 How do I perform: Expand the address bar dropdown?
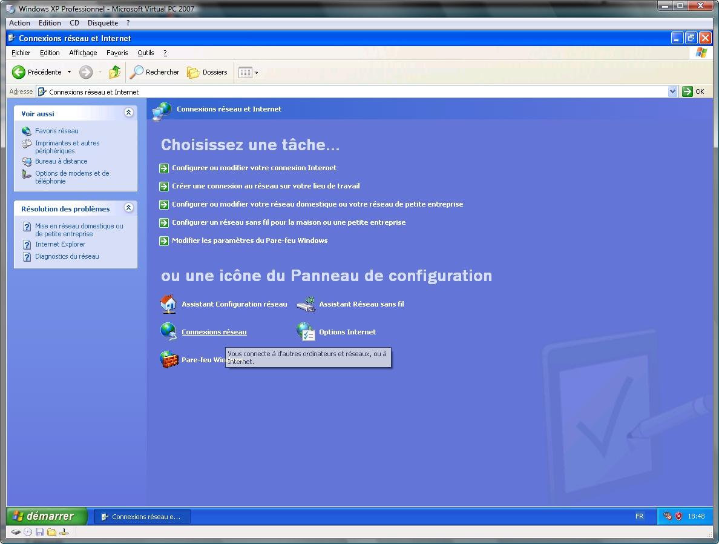click(672, 91)
